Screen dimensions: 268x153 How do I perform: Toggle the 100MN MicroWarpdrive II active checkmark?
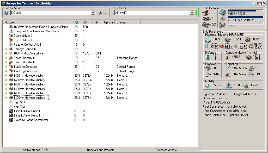pyautogui.click(x=6, y=53)
